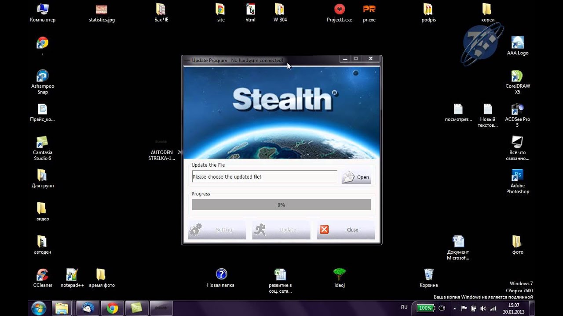The image size is (563, 316).
Task: Select the корел folder icon
Action: tap(487, 13)
